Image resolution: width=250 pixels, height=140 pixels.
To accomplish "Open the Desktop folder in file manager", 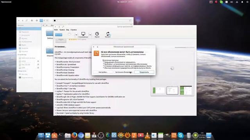I will point(50,35).
